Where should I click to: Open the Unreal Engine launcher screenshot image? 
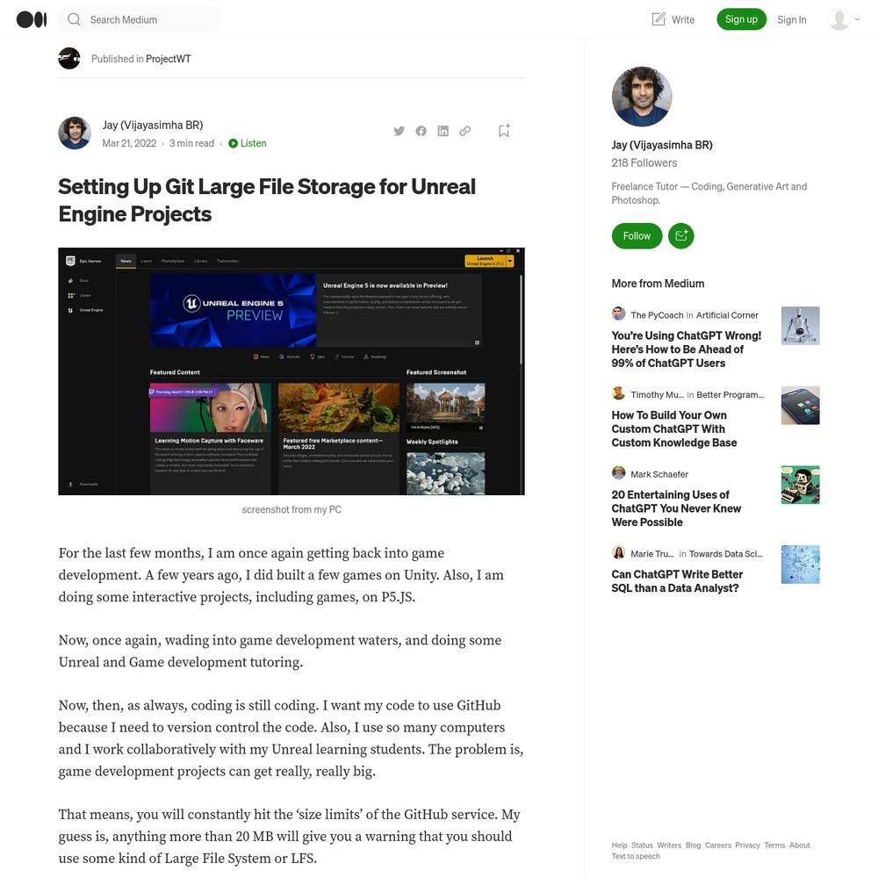291,371
